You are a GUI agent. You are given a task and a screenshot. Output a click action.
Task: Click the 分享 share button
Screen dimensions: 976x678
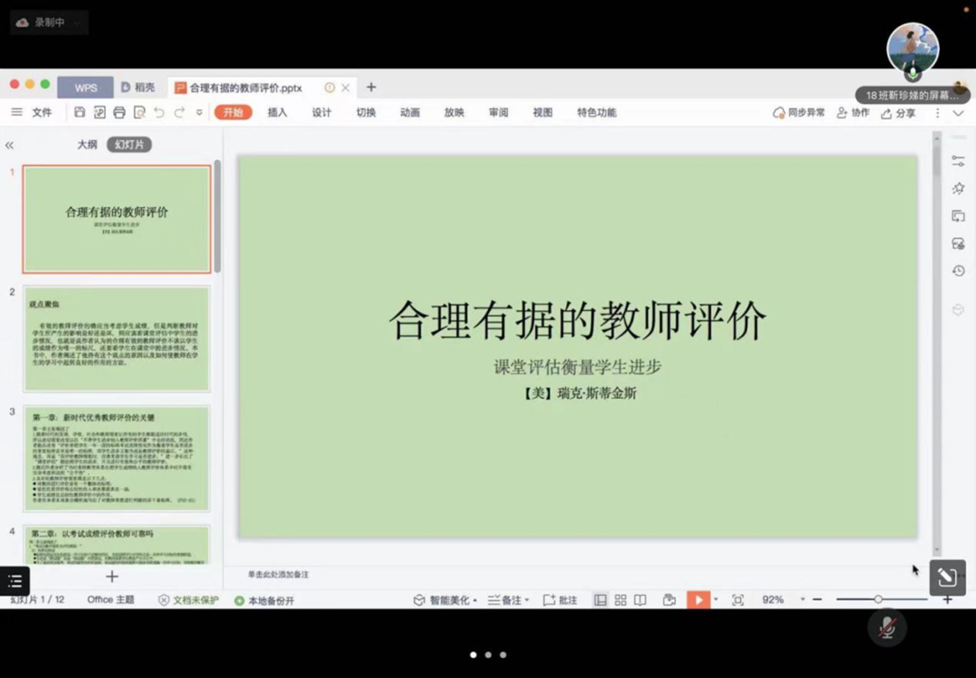[899, 113]
